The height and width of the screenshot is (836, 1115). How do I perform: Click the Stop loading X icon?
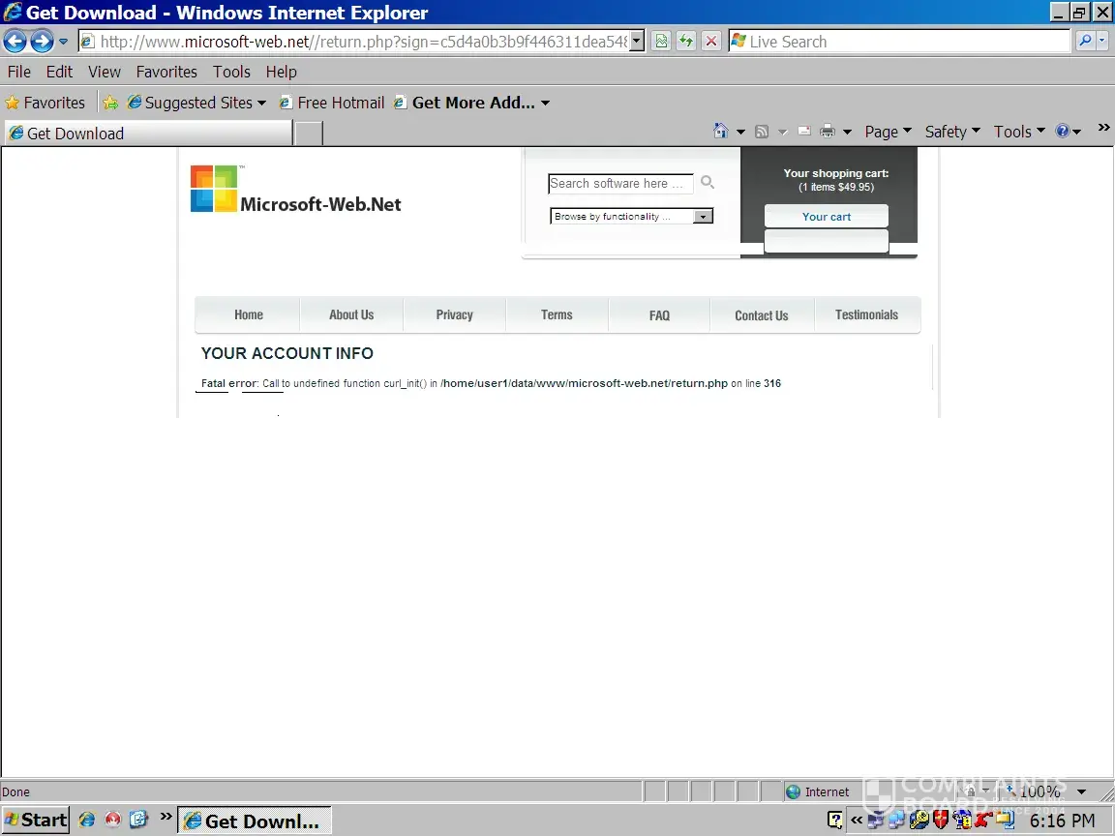[711, 42]
